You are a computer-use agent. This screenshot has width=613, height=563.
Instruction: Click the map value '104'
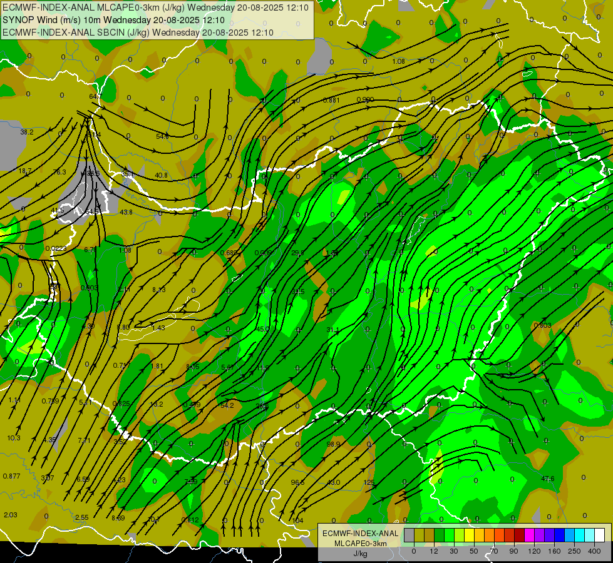pos(297,520)
